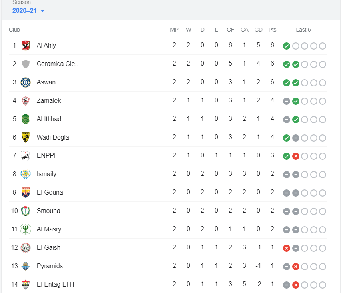This screenshot has width=341, height=293.
Task: Open the El Entag El Harby team row
Action: coord(168,285)
